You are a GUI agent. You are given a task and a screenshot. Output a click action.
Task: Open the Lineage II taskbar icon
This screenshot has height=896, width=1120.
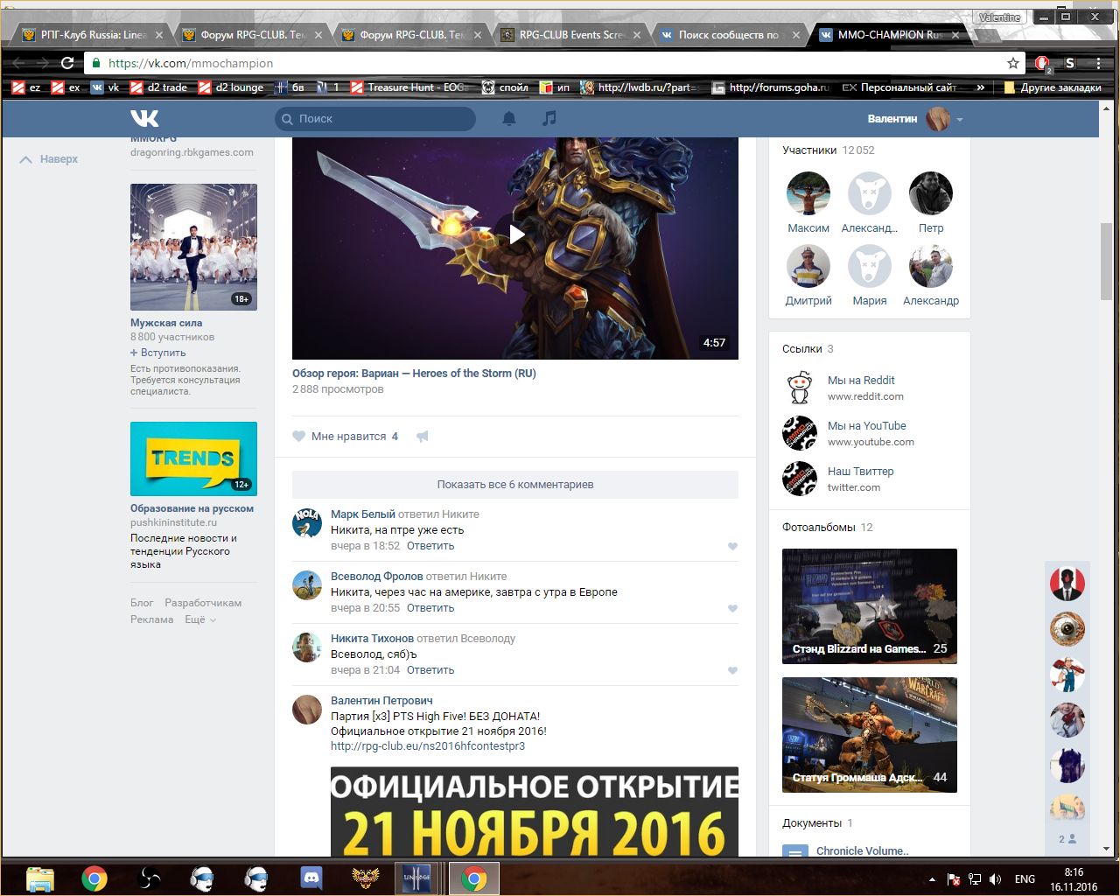tap(415, 878)
